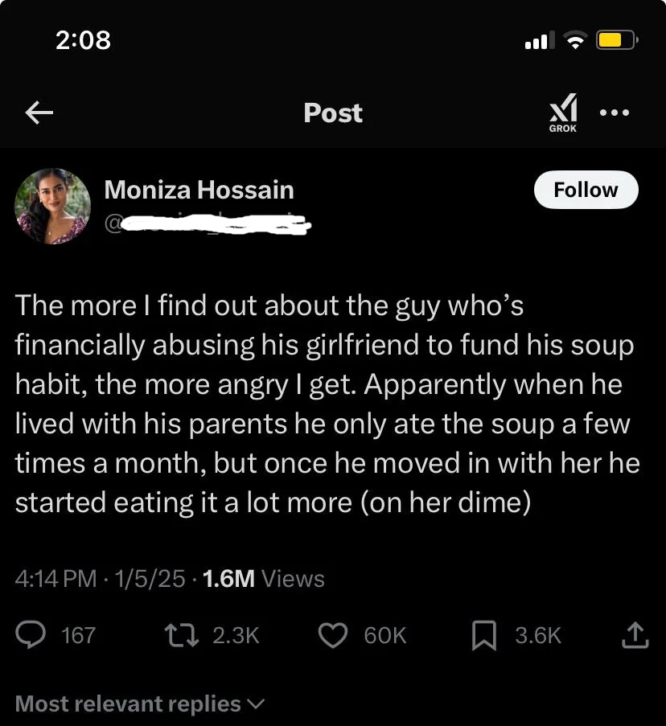Screen dimensions: 666x726
Task: Open the three-dot more options menu
Action: 615,113
